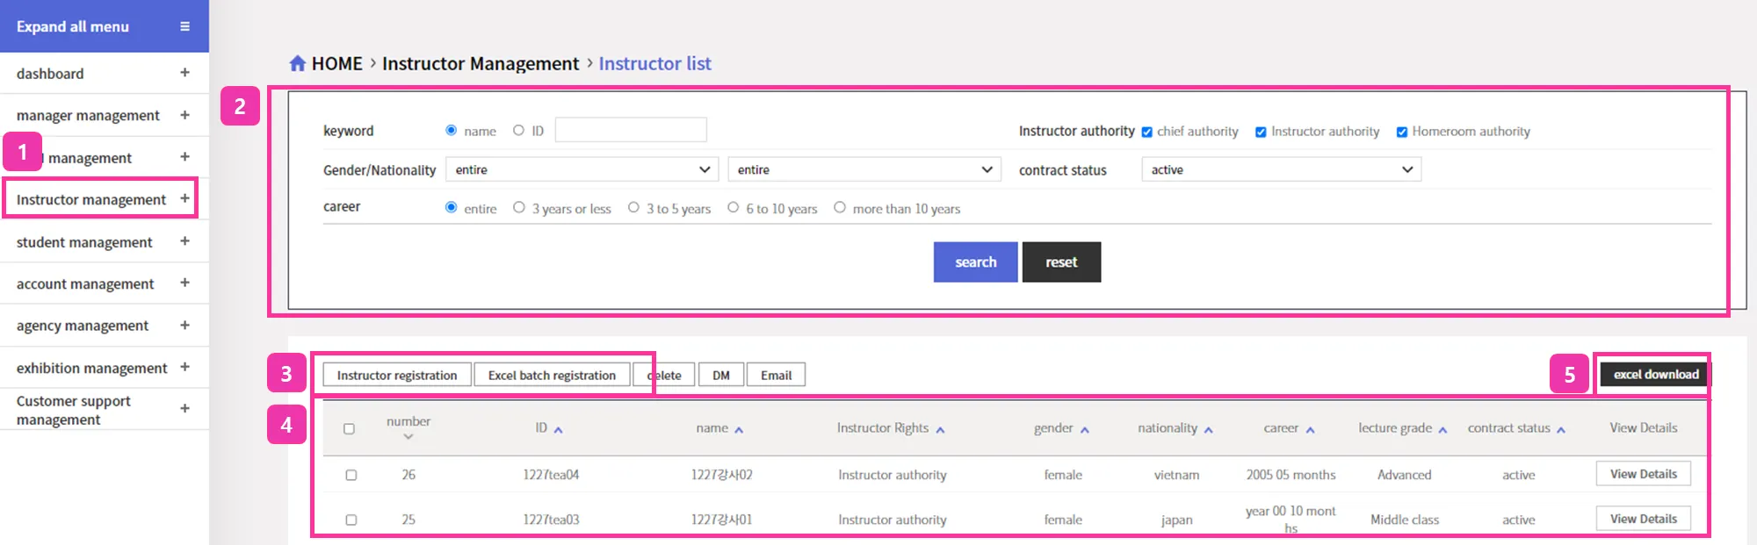Select the ID keyword radio button

click(518, 131)
